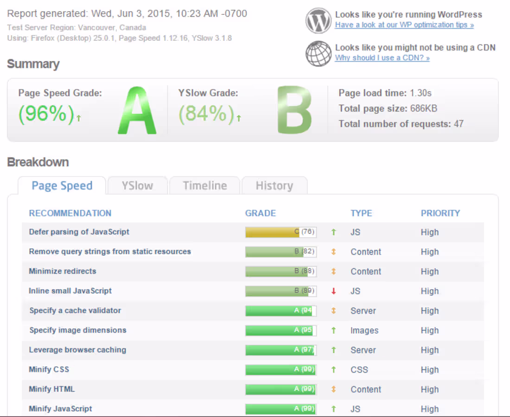The height and width of the screenshot is (417, 510).
Task: Open the Timeline tab
Action: (204, 186)
